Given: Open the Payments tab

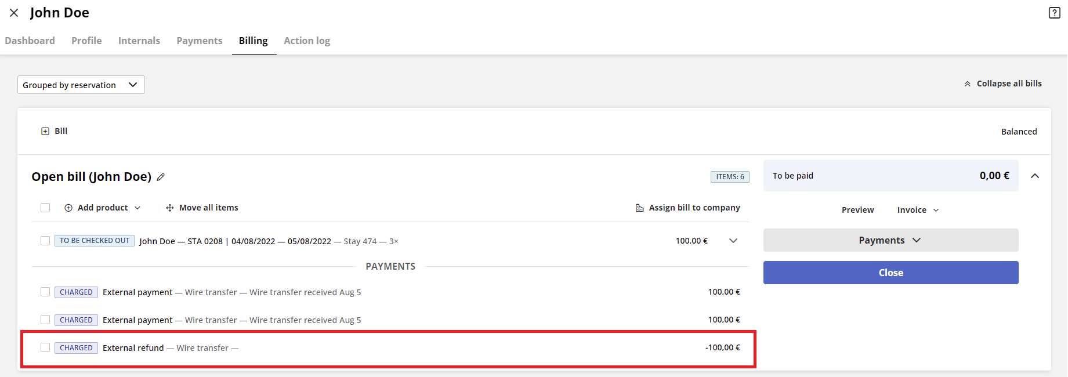Looking at the screenshot, I should tap(200, 41).
